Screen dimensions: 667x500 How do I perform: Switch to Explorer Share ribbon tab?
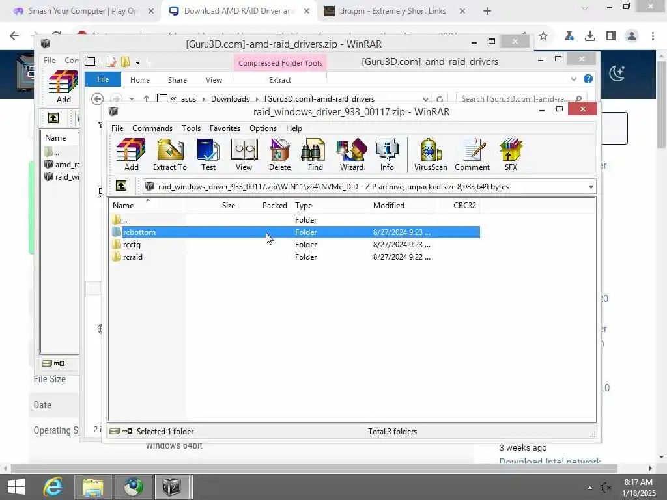point(177,80)
